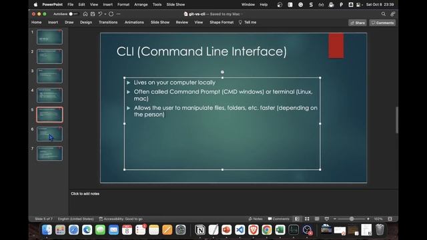Undo the last action

pos(100,14)
